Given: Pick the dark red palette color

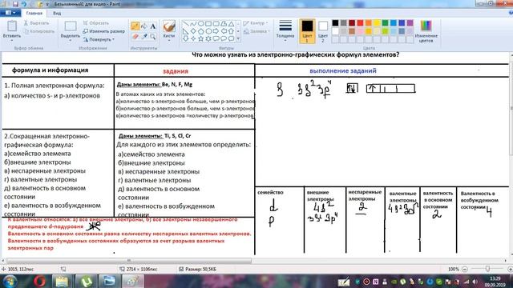Looking at the screenshot, I should coord(352,23).
